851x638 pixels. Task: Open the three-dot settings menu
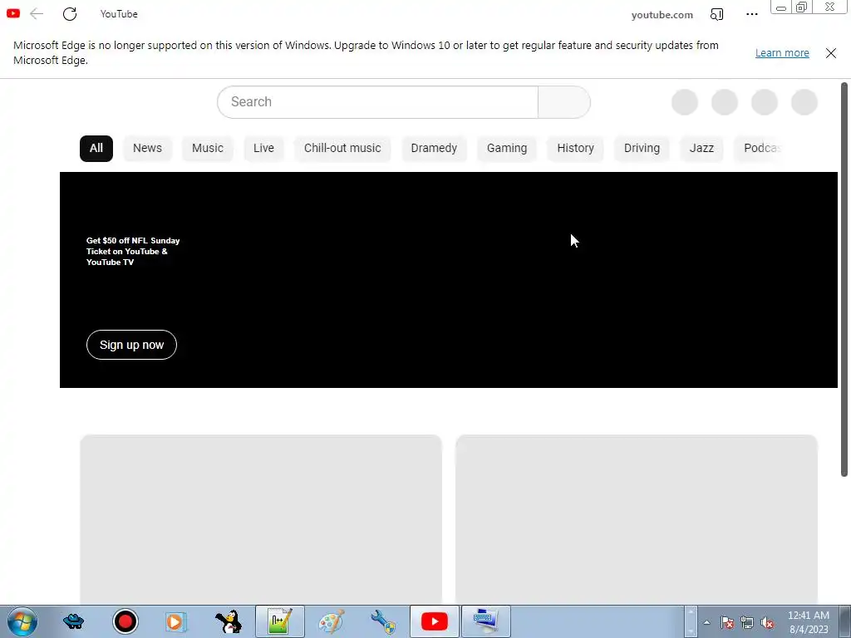click(x=751, y=15)
